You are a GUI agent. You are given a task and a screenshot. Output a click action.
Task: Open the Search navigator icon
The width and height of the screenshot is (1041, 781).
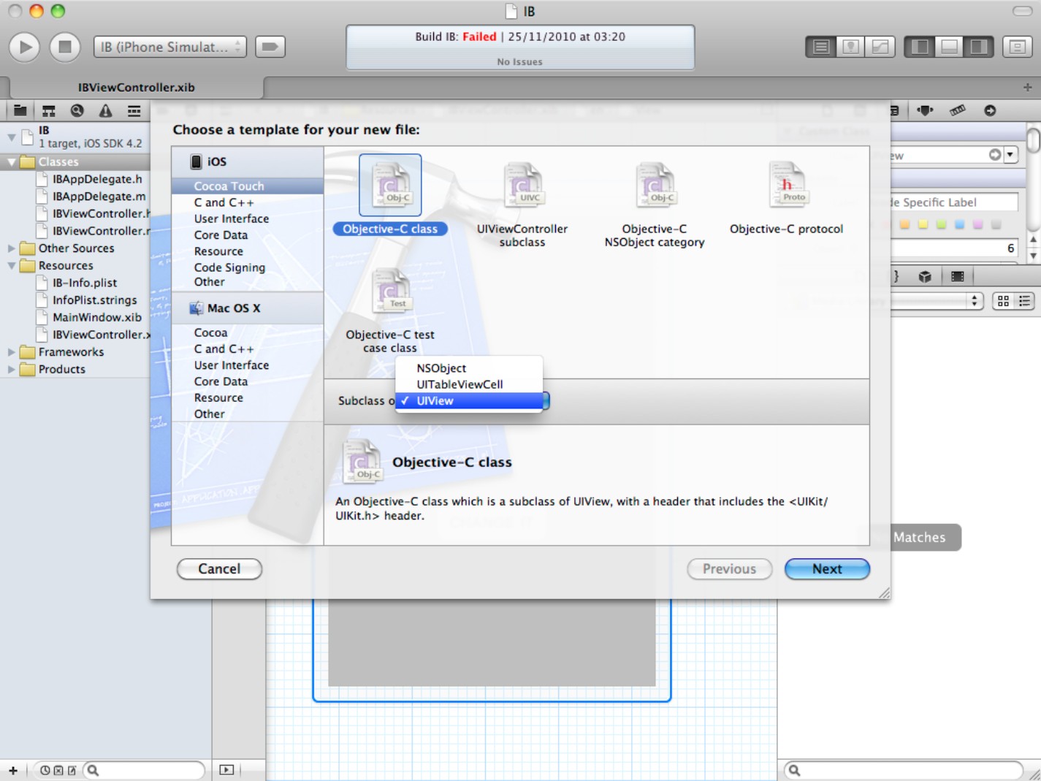coord(77,110)
